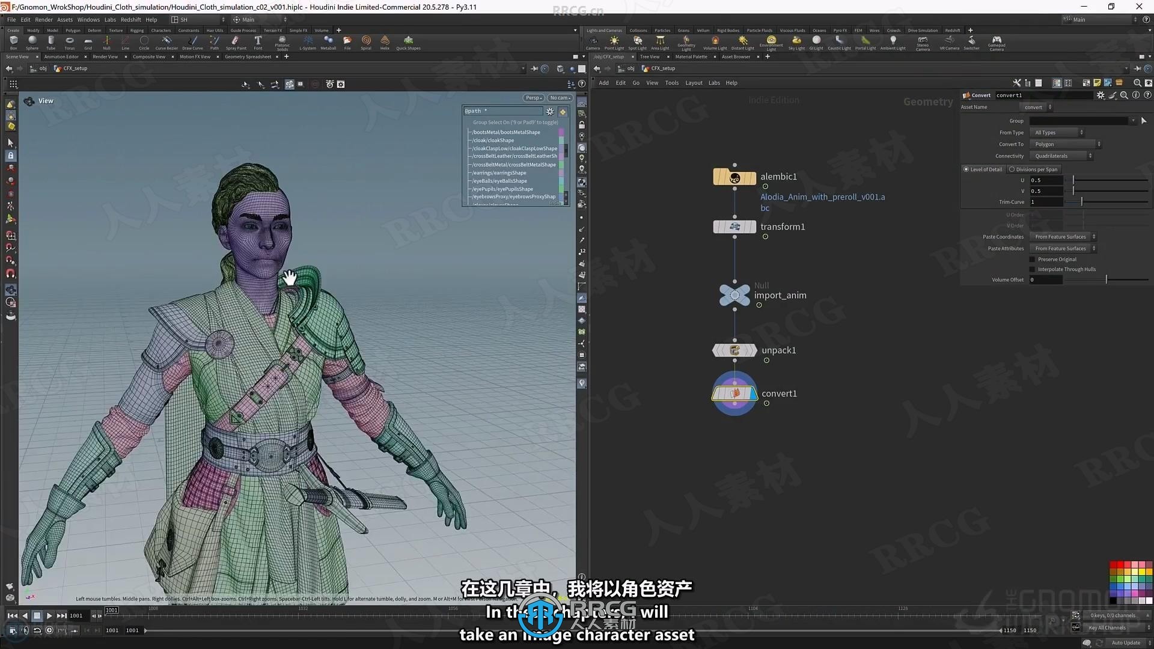Enable the Interpolate Through Hulls checkbox
Viewport: 1154px width, 649px height.
tap(1033, 269)
